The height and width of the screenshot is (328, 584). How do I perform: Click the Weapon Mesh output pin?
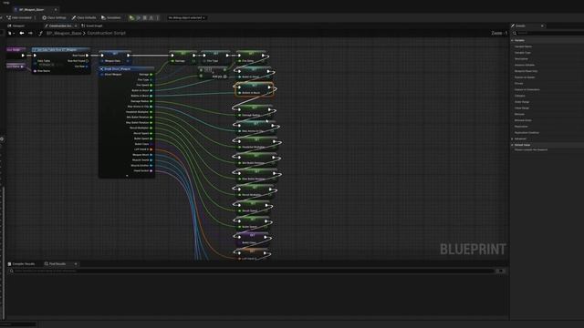tap(151, 155)
